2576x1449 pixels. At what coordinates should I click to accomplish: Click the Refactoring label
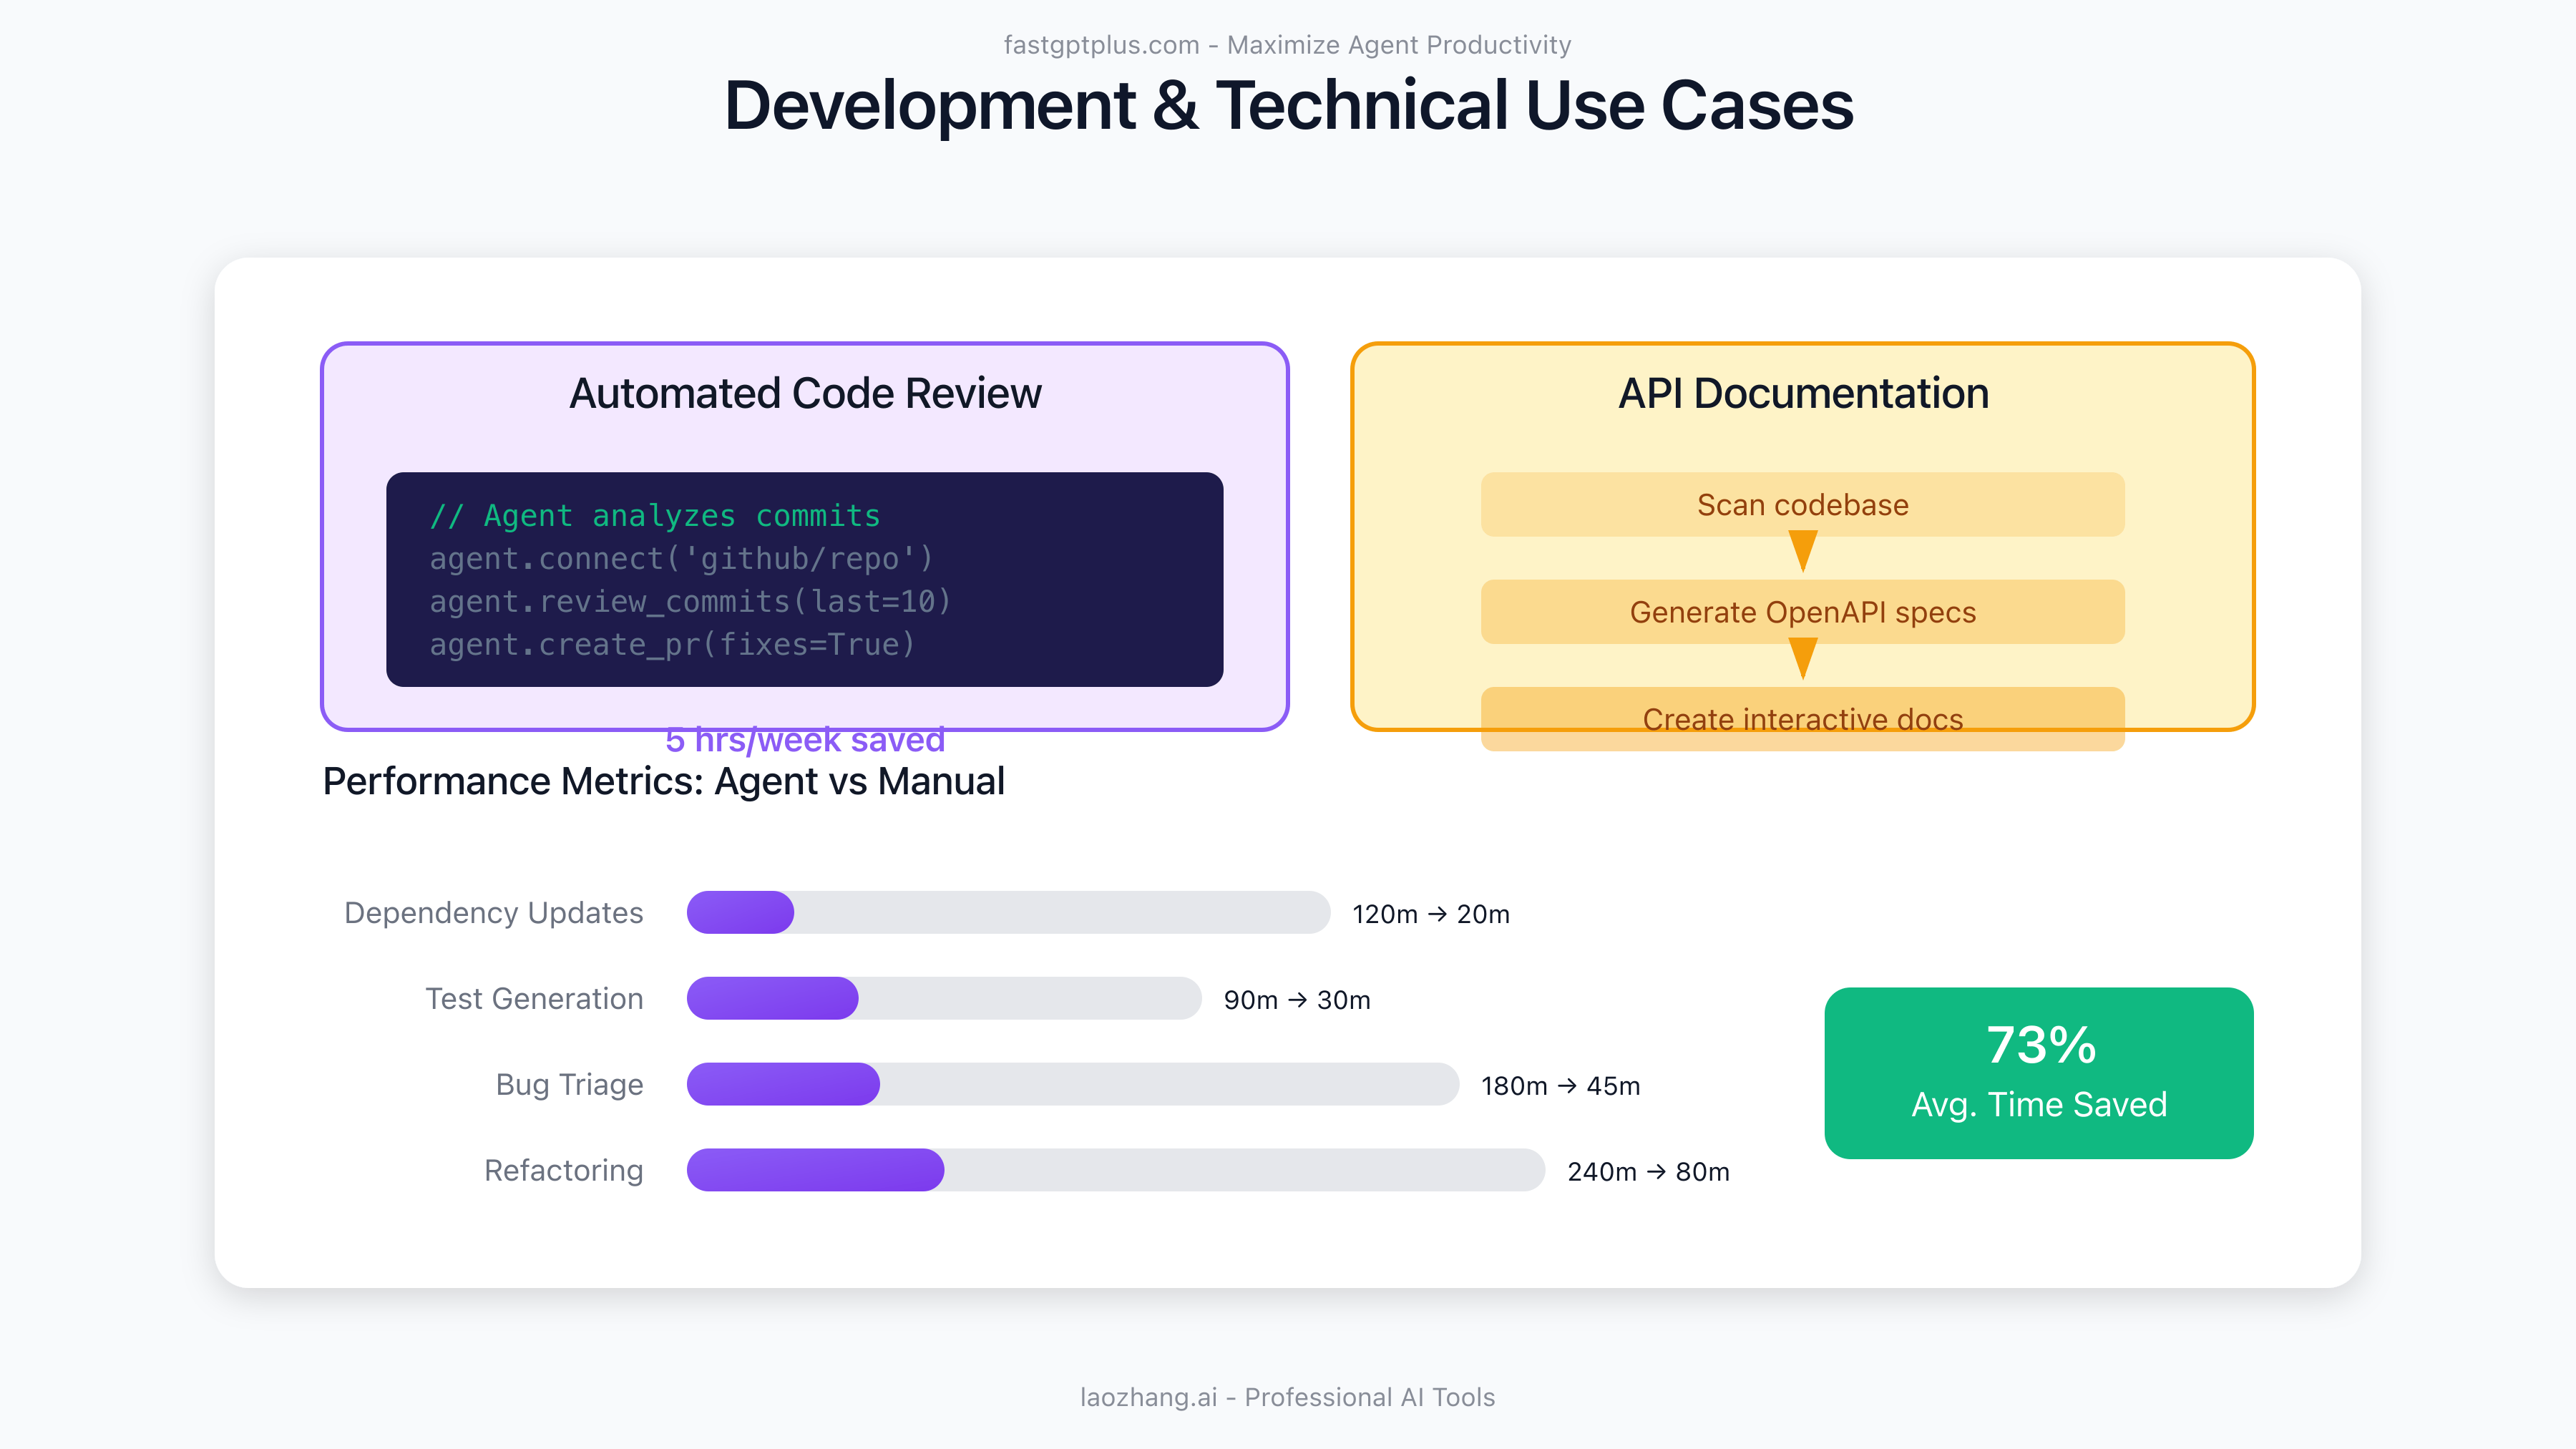pyautogui.click(x=564, y=1170)
